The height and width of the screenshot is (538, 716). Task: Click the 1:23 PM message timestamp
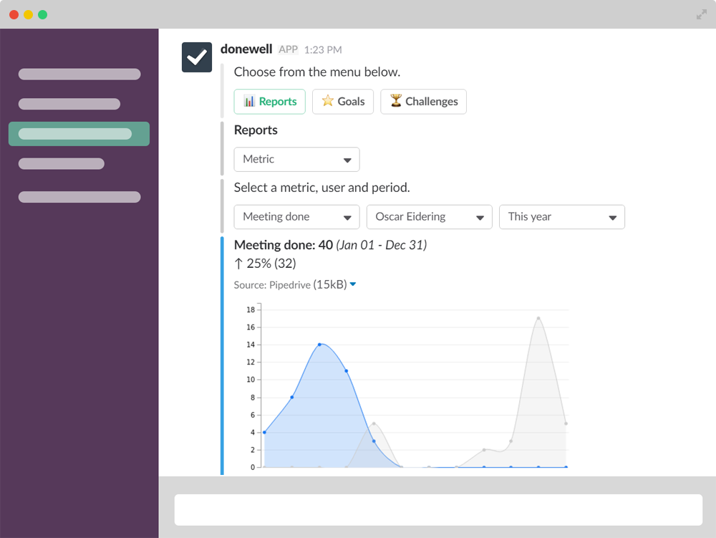click(x=322, y=50)
